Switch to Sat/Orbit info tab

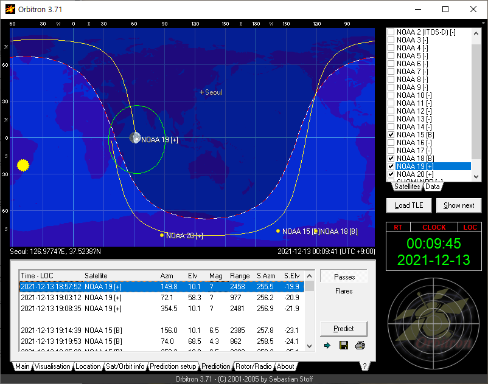tap(125, 366)
